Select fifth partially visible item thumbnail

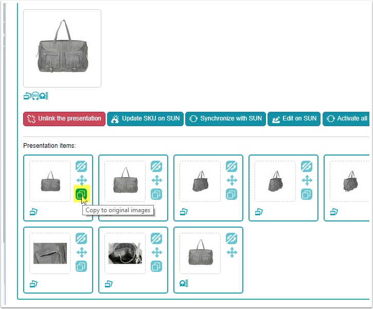point(350,181)
